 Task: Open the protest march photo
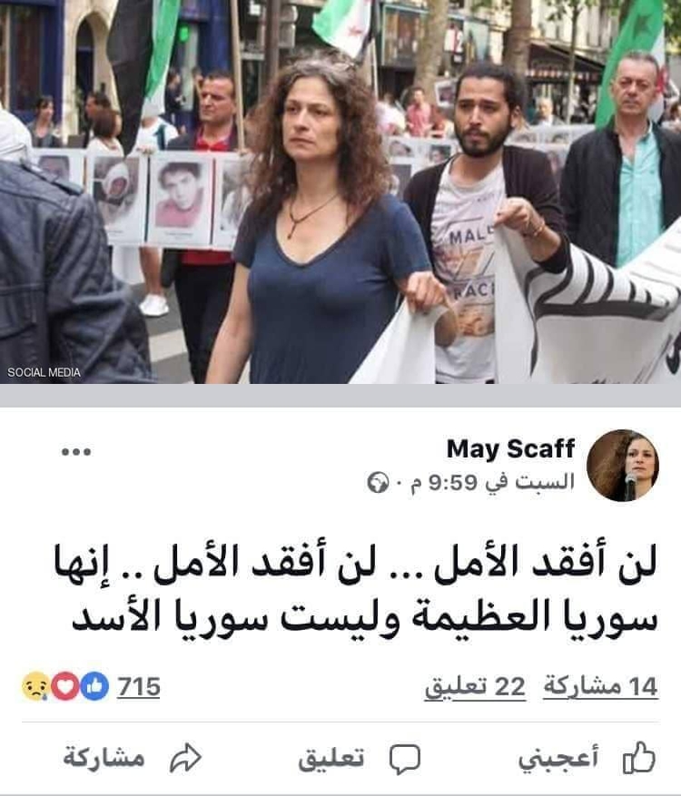pyautogui.click(x=340, y=192)
